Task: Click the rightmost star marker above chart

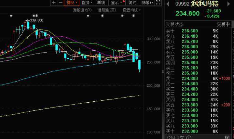Action: pos(133,16)
